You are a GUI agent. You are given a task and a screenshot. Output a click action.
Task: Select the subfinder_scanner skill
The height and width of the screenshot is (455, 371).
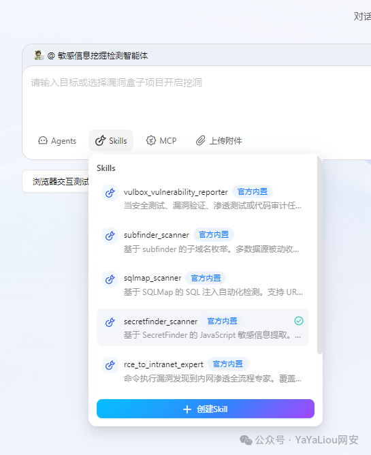pyautogui.click(x=203, y=241)
